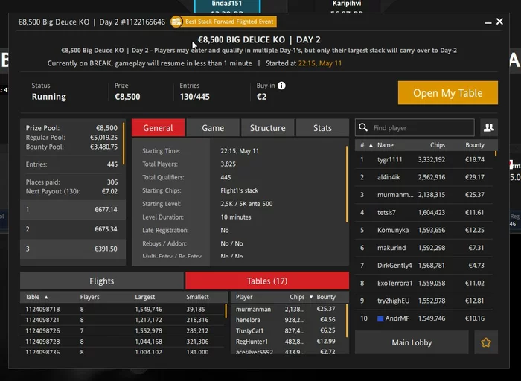Sort leaderboard by Chips column header
Screen dimensions: 521x381
[438, 145]
